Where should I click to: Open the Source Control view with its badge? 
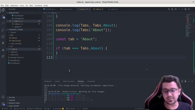point(3,17)
